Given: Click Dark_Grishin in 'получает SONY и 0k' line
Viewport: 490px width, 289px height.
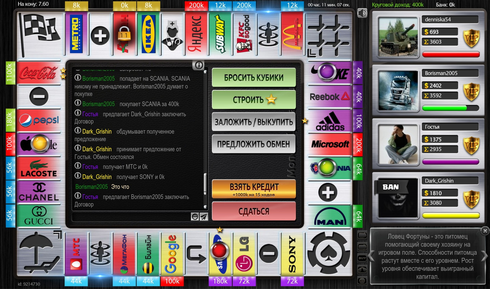Looking at the screenshot, I should tap(97, 177).
